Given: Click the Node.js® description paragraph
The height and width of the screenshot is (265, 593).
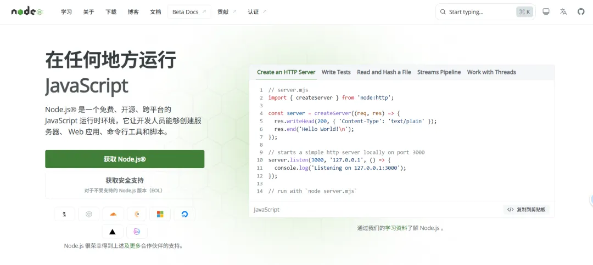Looking at the screenshot, I should [x=125, y=120].
